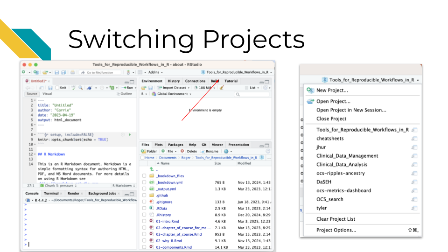Open the Addins dropdown
This screenshot has width=448, height=252.
155,73
